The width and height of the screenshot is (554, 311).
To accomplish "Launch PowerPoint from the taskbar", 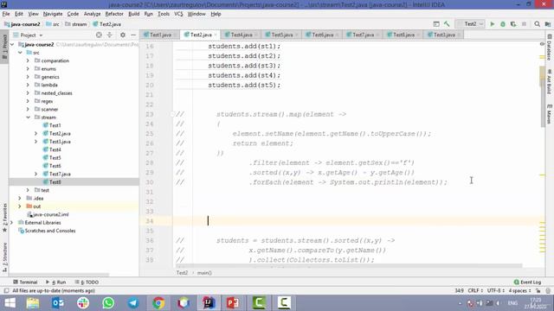I will coord(233,303).
